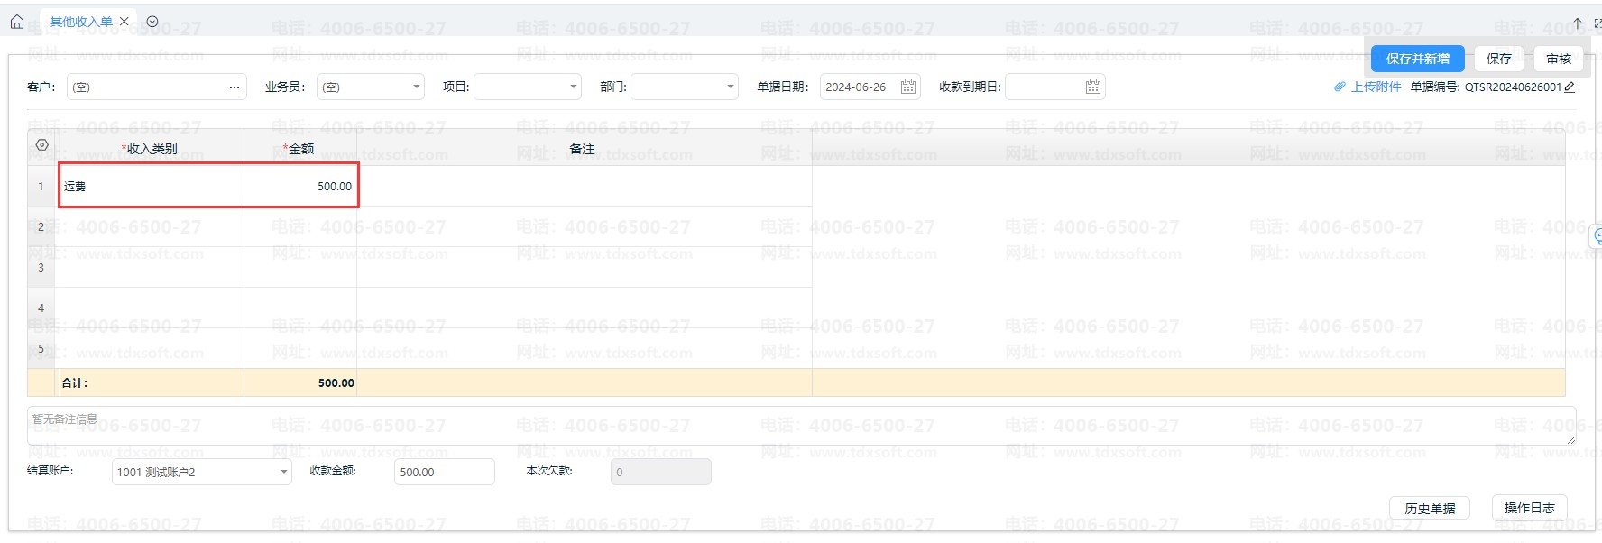Click the 收款金额 input field
Image resolution: width=1602 pixels, height=543 pixels.
point(444,472)
